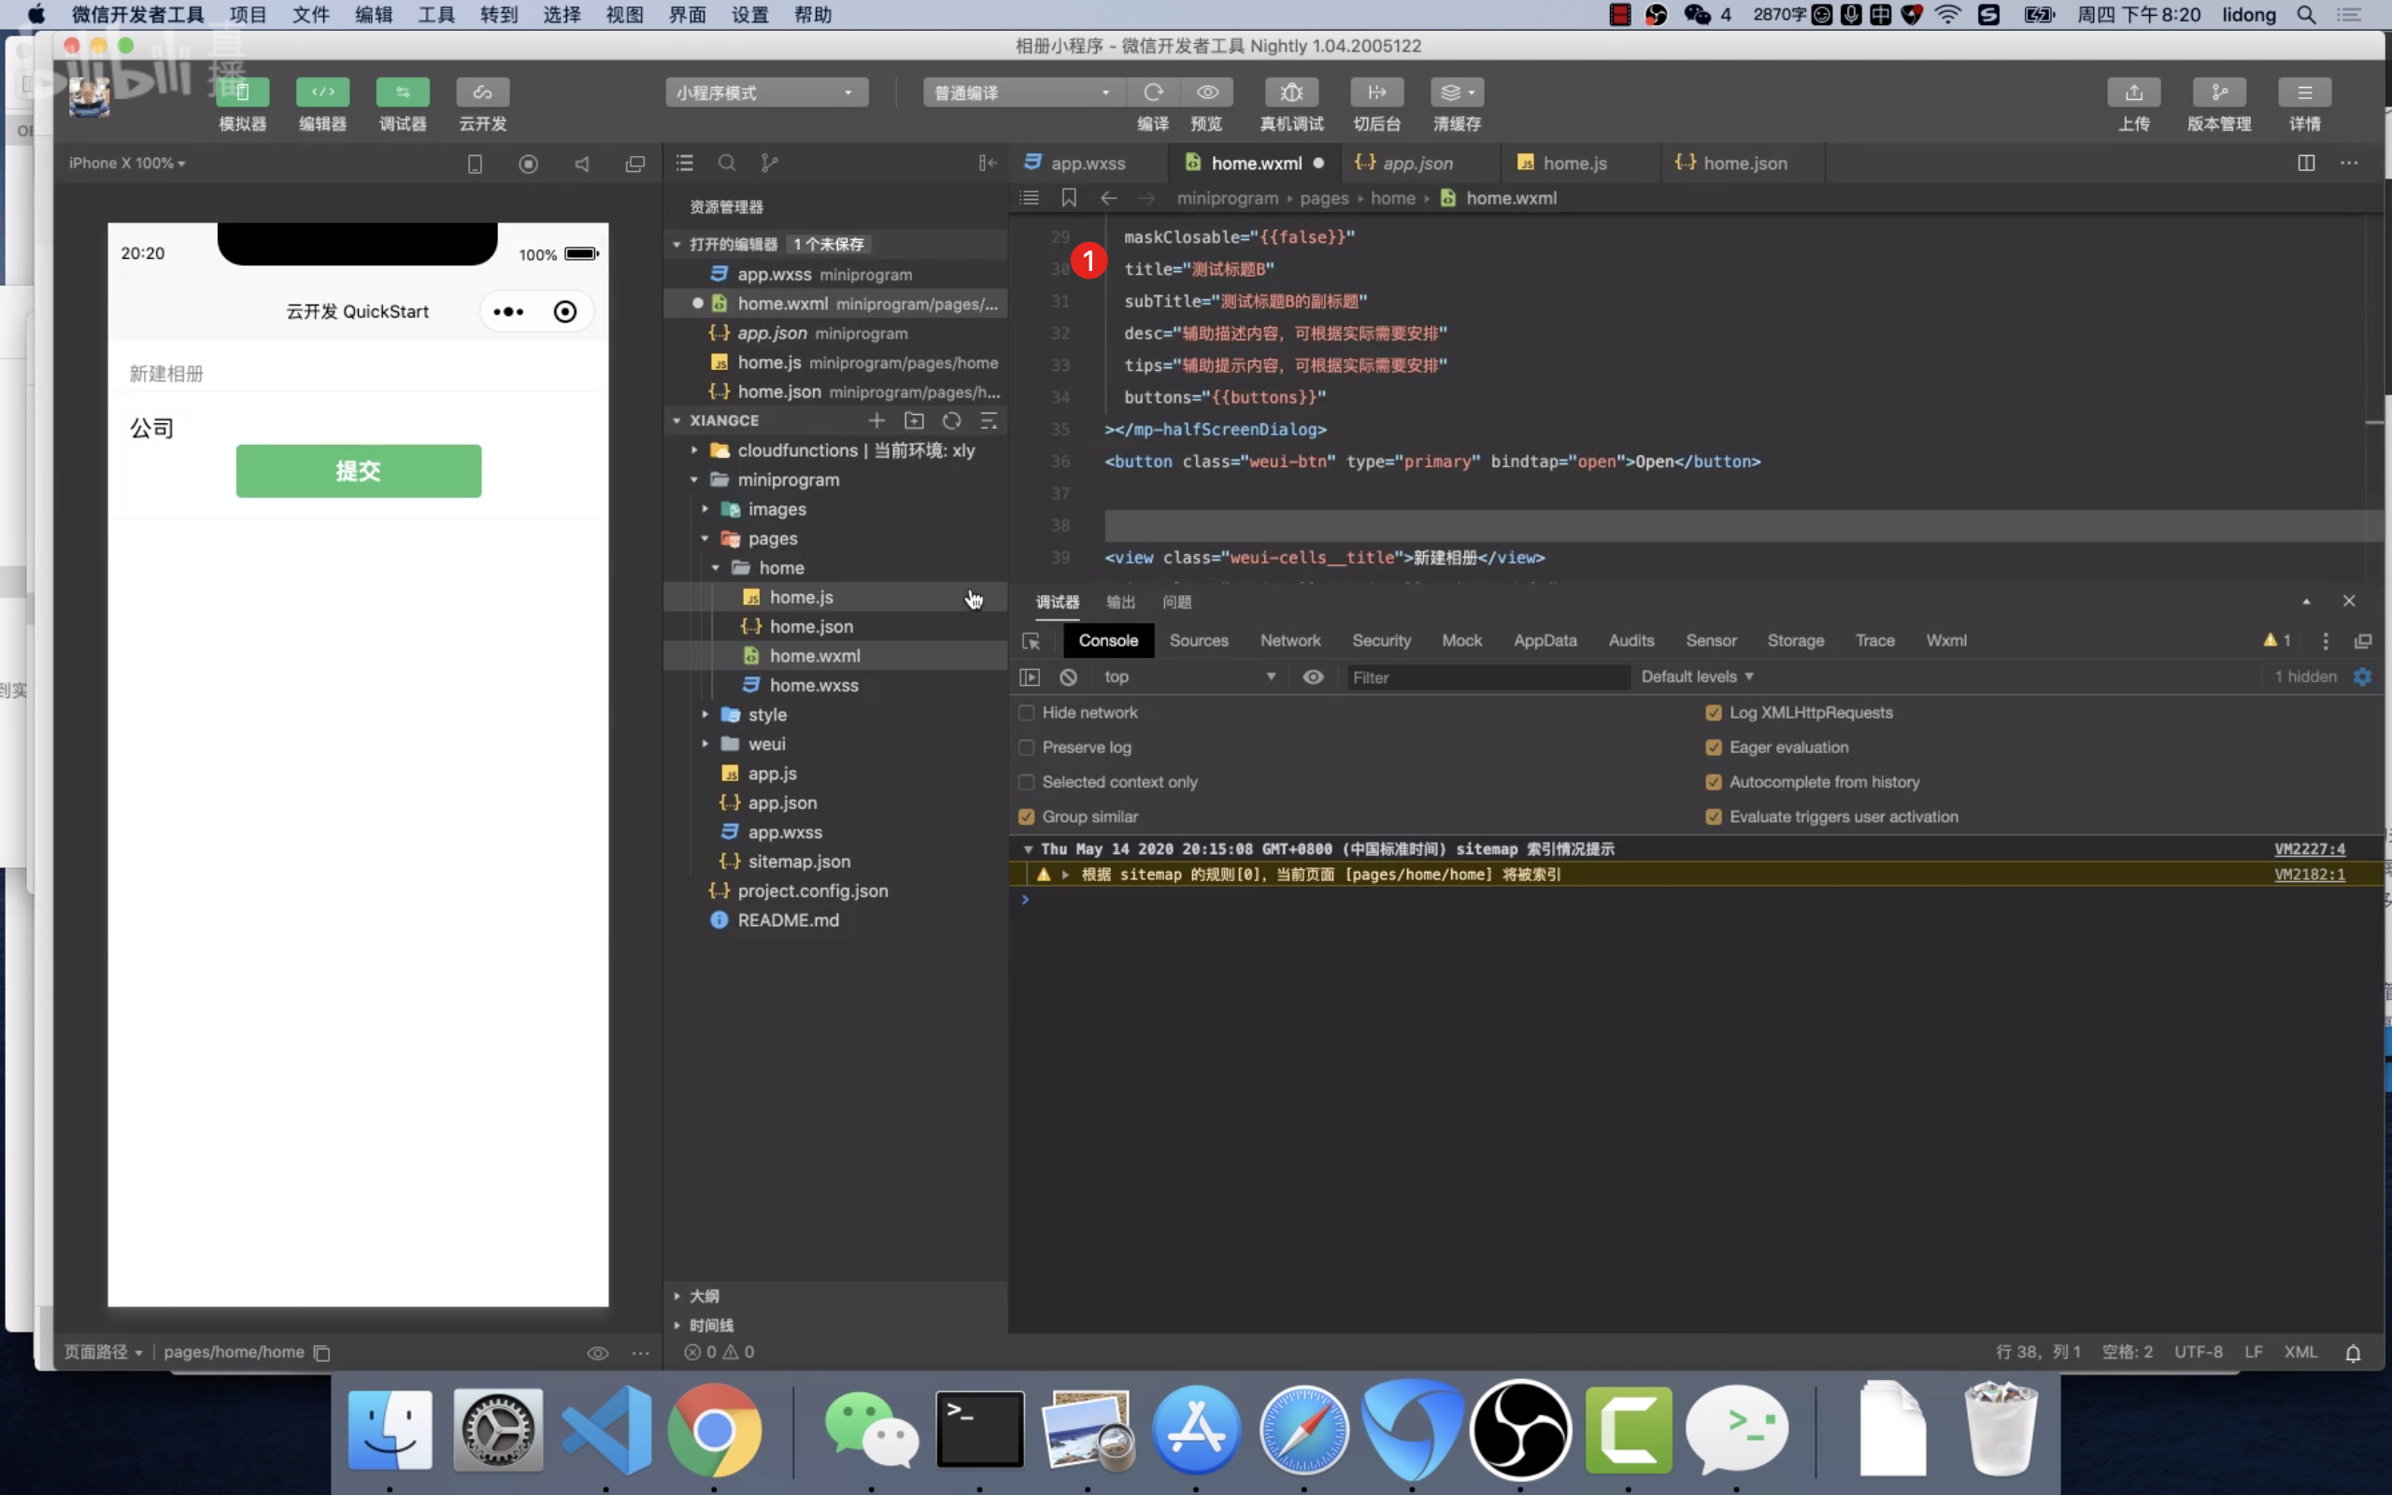Click the 切后台 switch background icon
The width and height of the screenshot is (2392, 1495).
pyautogui.click(x=1377, y=92)
